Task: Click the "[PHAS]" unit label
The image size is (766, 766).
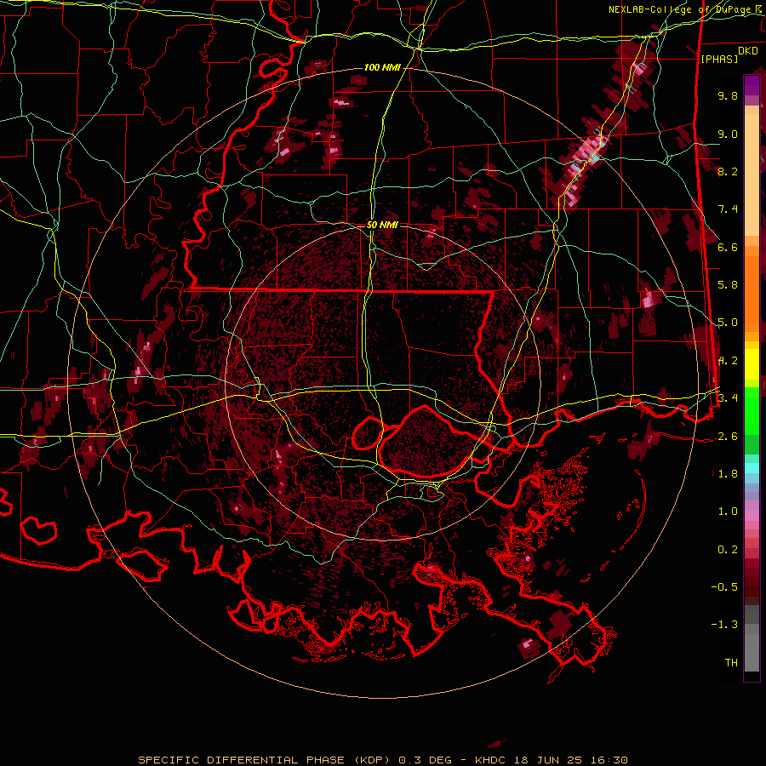Action: [x=719, y=59]
